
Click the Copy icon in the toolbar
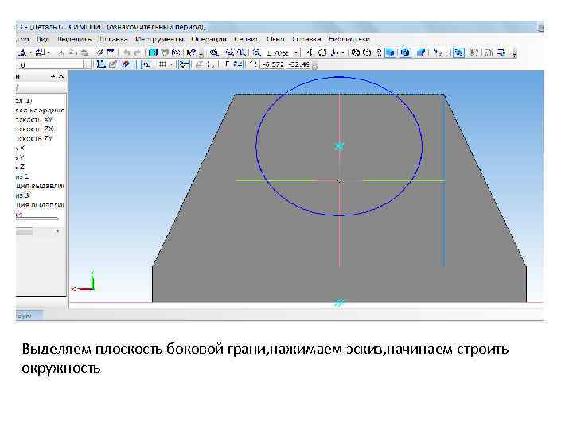click(72, 52)
